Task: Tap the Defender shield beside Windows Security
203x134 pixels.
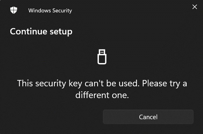Action: (14, 10)
